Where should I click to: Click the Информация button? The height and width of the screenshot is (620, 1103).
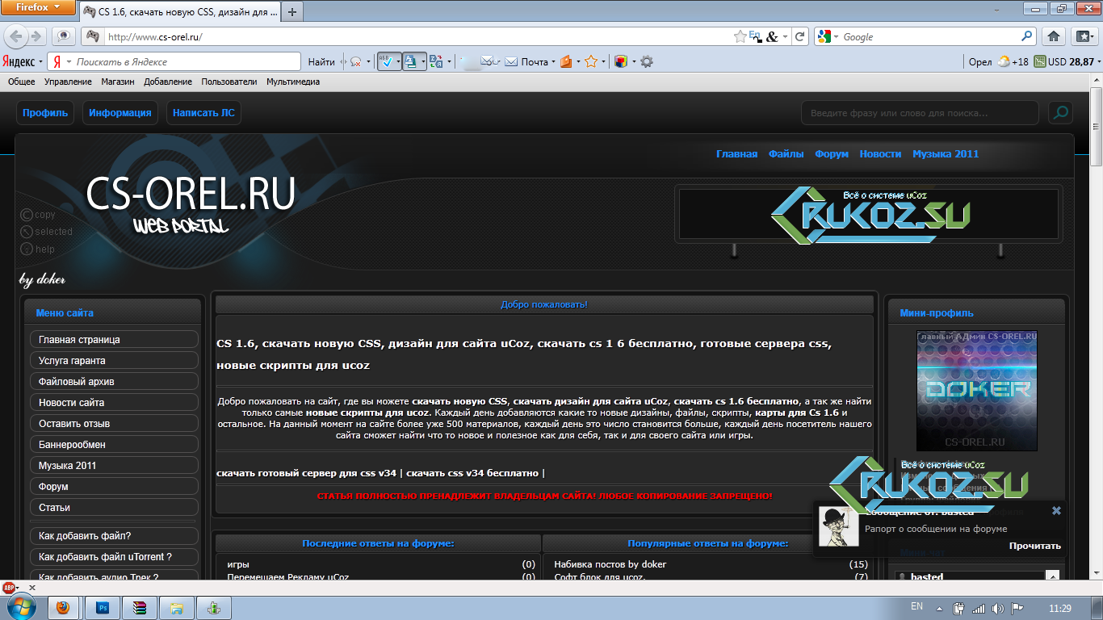coord(120,113)
